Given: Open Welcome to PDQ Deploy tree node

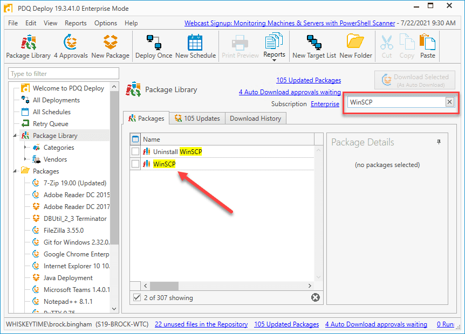Looking at the screenshot, I should [68, 88].
